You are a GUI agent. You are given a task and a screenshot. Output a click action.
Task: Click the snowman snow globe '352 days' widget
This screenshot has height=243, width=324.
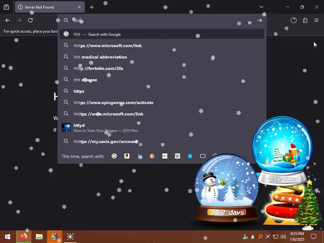point(227,188)
